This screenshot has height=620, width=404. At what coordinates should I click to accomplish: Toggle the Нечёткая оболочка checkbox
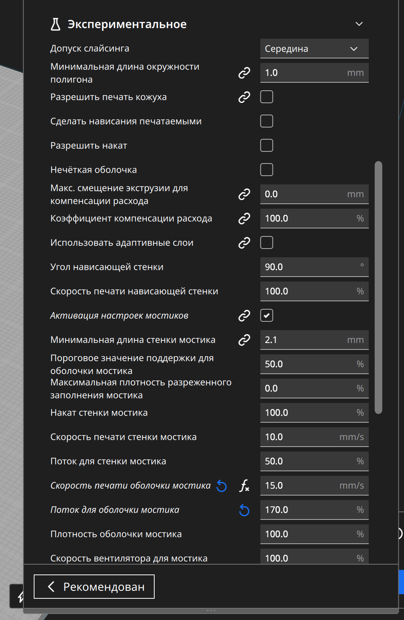267,170
